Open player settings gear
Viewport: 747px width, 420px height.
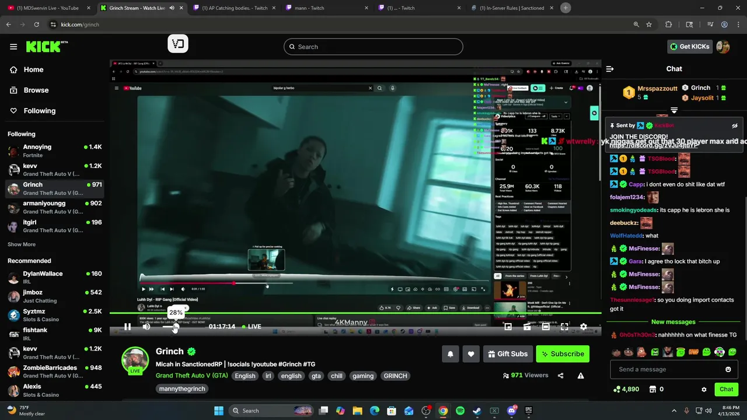coord(584,327)
